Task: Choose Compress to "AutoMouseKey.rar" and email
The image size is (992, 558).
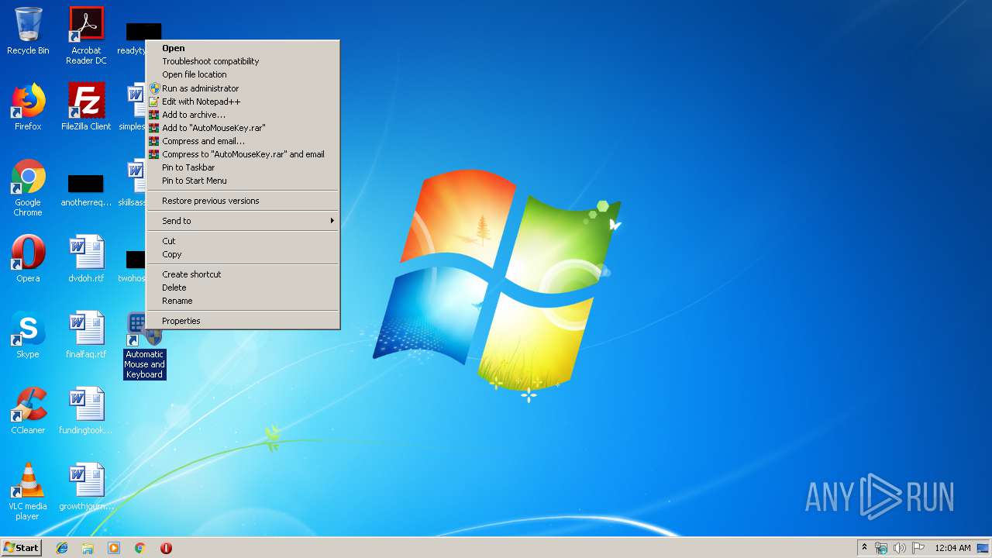Action: (243, 154)
